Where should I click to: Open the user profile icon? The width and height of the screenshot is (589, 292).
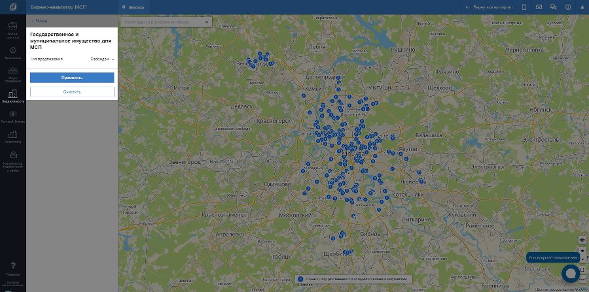(x=582, y=7)
